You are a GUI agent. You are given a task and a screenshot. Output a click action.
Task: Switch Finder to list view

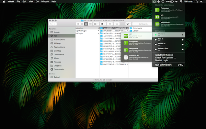82,24
